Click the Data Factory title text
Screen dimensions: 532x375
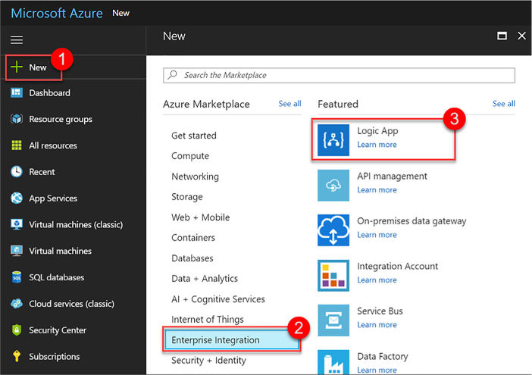pyautogui.click(x=383, y=356)
